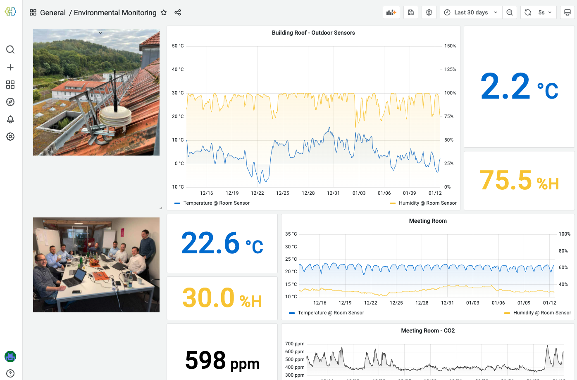Open the Dashboards grid icon in sidebar
Image resolution: width=577 pixels, height=380 pixels.
[x=10, y=85]
